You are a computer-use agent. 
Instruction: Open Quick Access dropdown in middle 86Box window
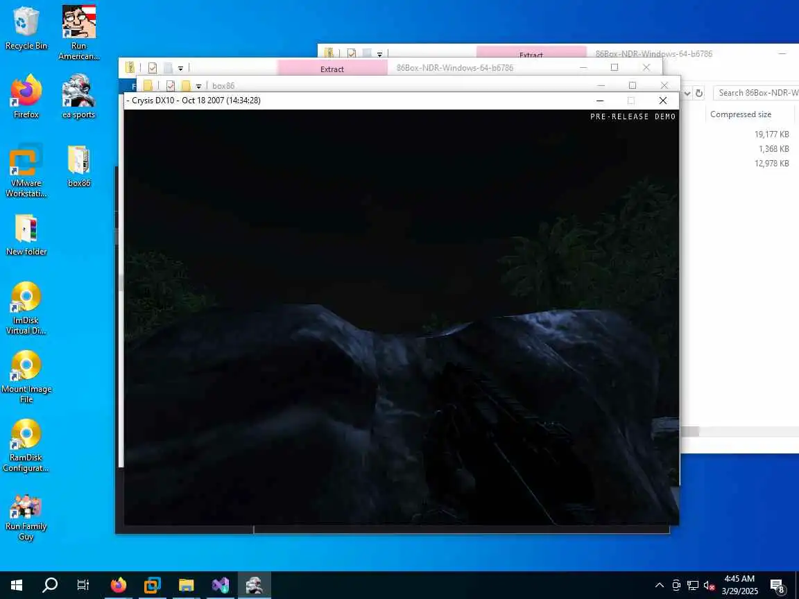point(180,68)
